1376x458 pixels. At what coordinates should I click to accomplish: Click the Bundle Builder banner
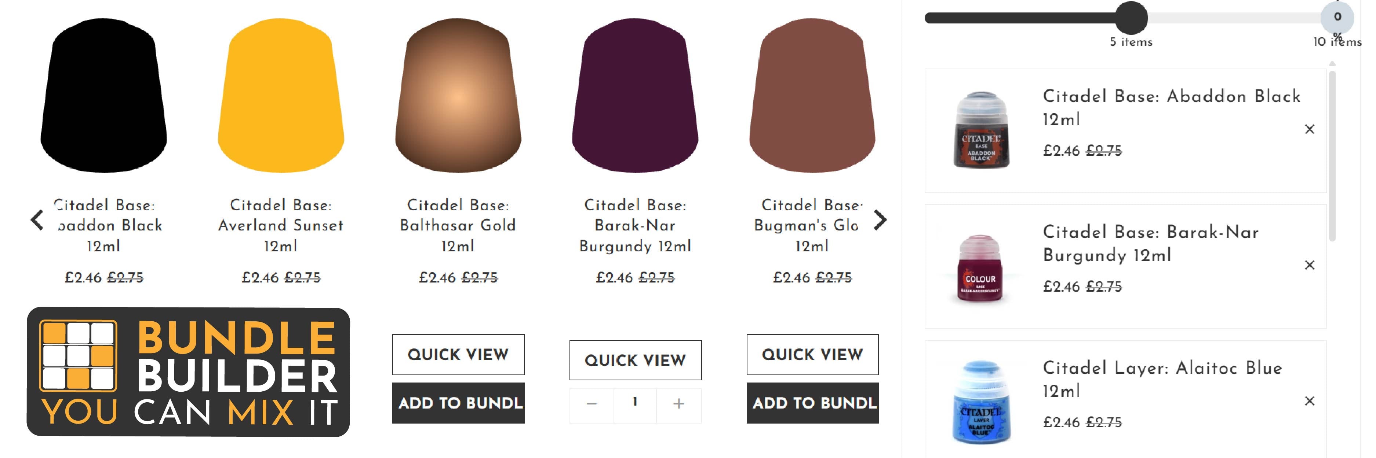coord(188,372)
